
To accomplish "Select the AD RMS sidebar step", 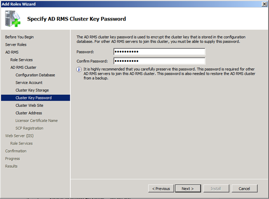I will [x=12, y=52].
